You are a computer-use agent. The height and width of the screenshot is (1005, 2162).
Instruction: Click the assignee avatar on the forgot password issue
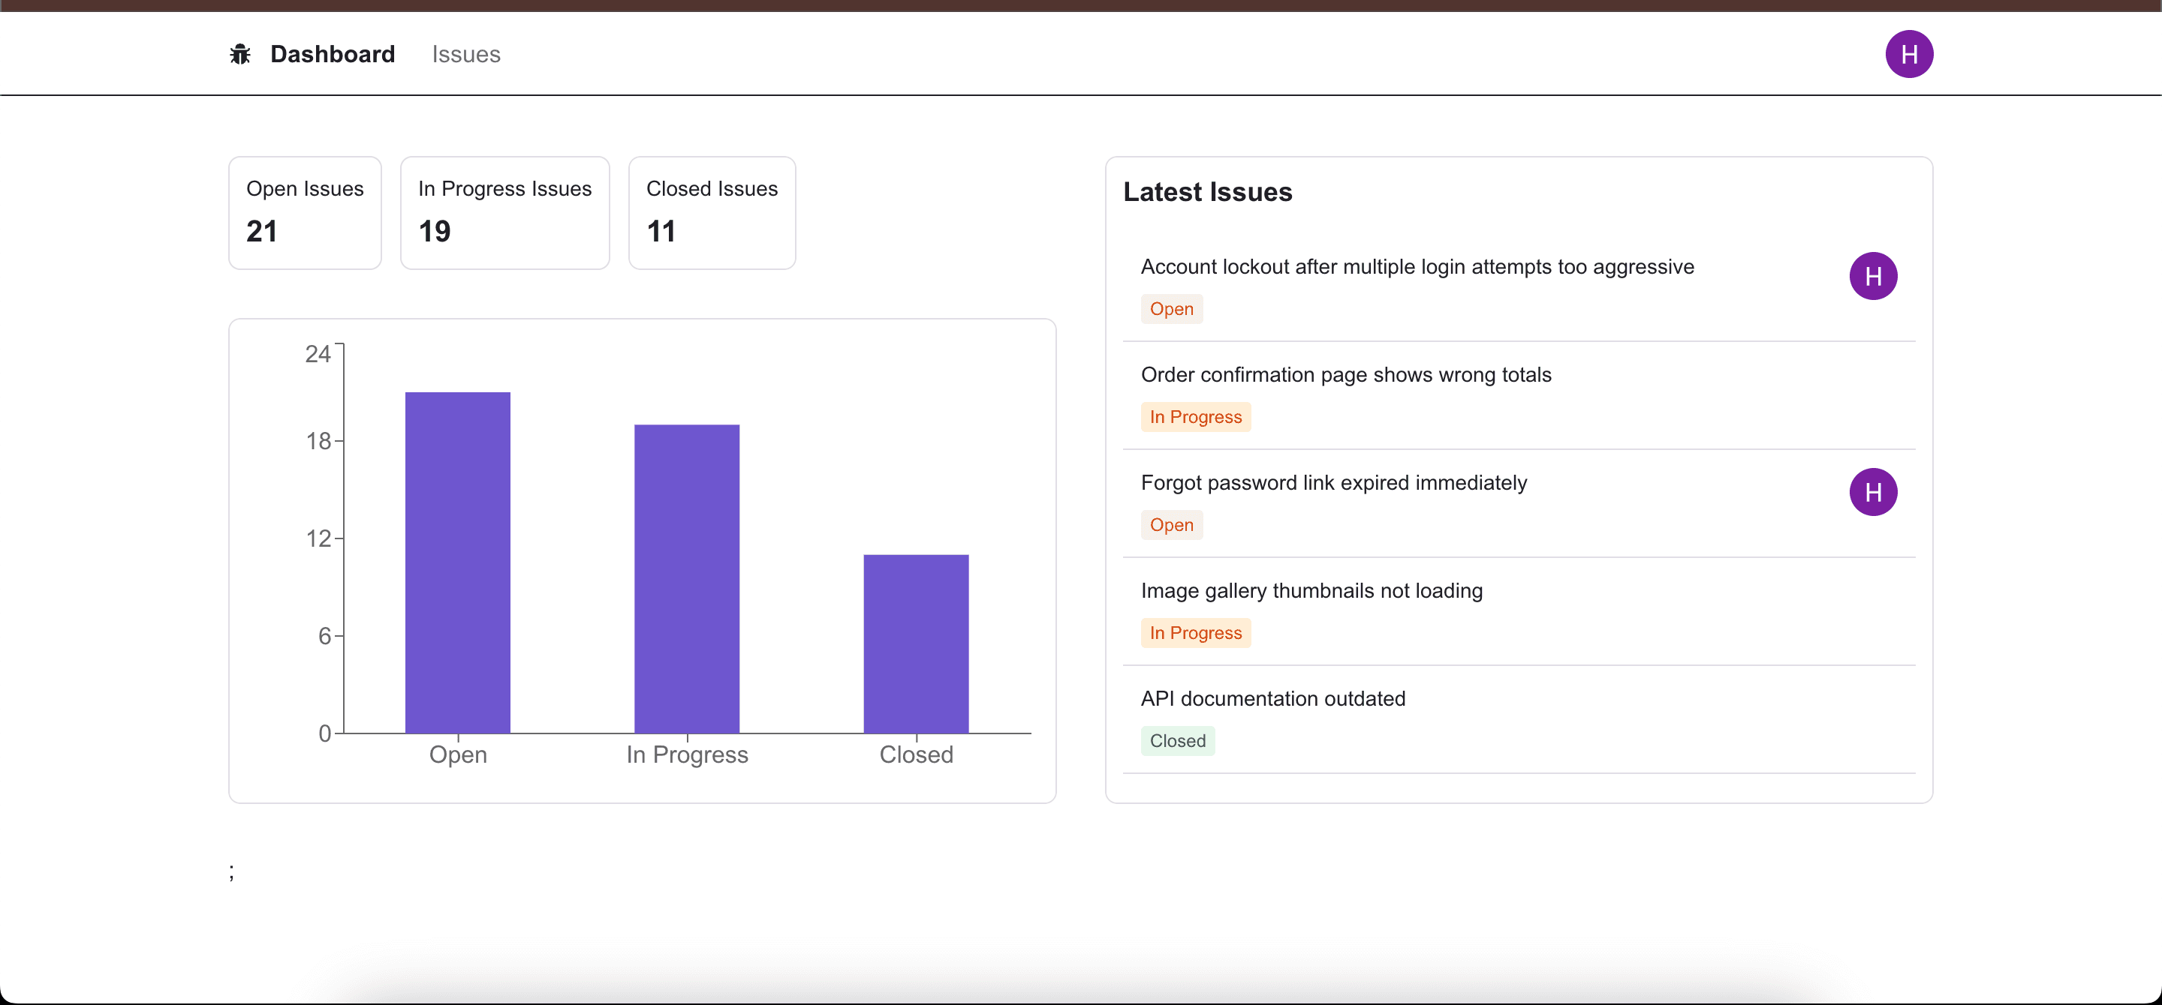[x=1873, y=492]
